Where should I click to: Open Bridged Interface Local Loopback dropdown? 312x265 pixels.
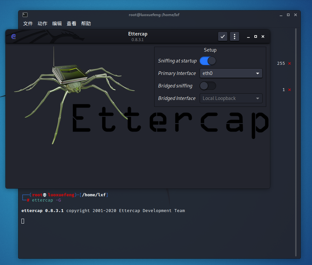coord(231,98)
